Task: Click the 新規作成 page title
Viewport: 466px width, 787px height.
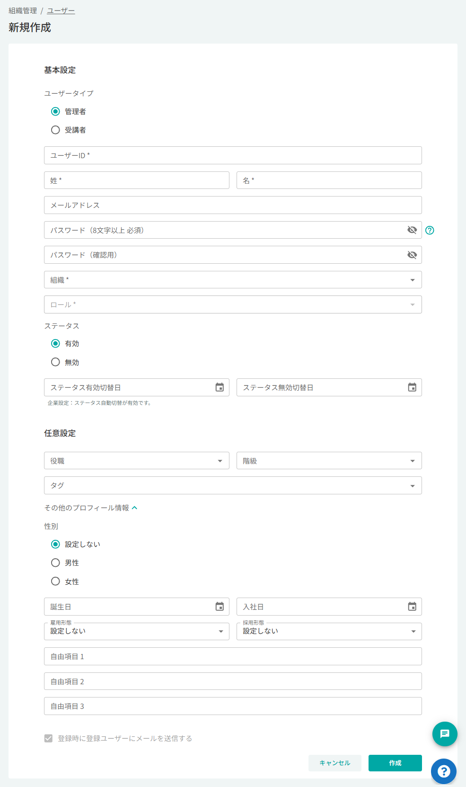Action: (x=30, y=27)
